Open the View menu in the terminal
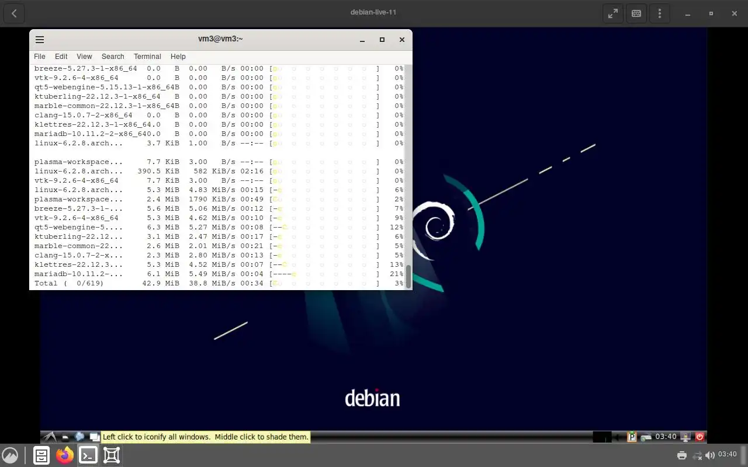The width and height of the screenshot is (748, 467). 84,57
